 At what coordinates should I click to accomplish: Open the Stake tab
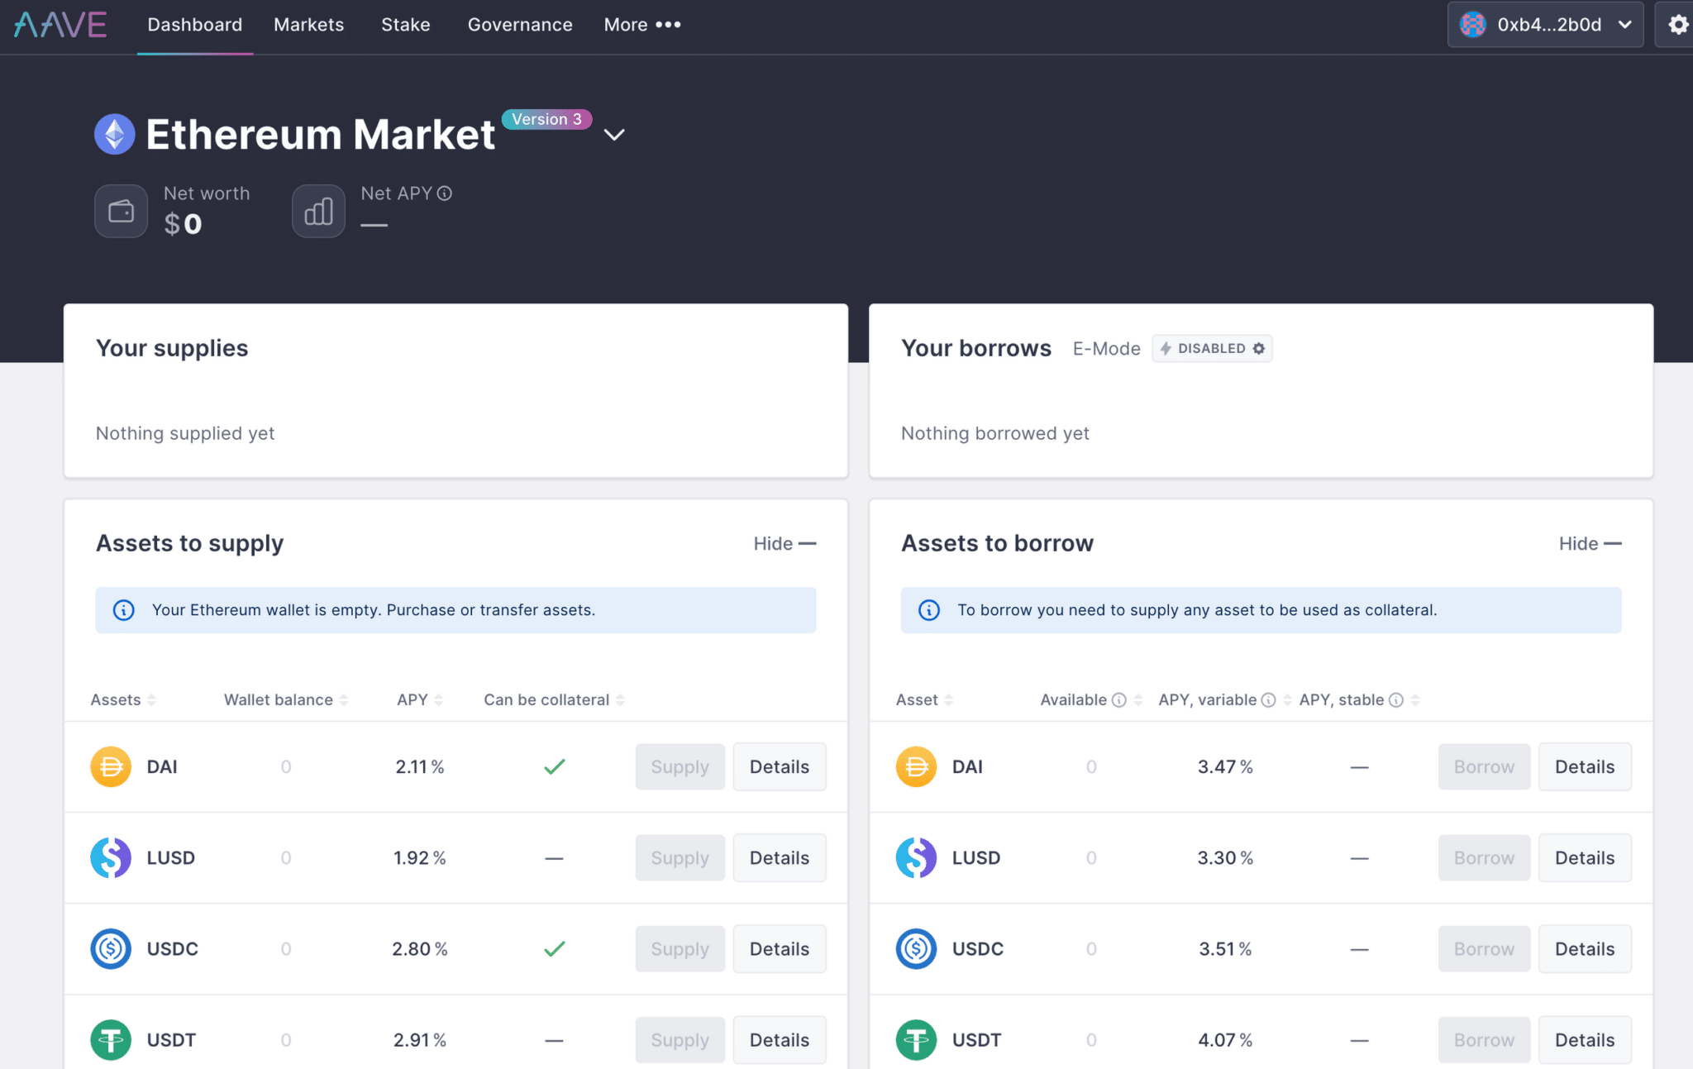point(406,25)
